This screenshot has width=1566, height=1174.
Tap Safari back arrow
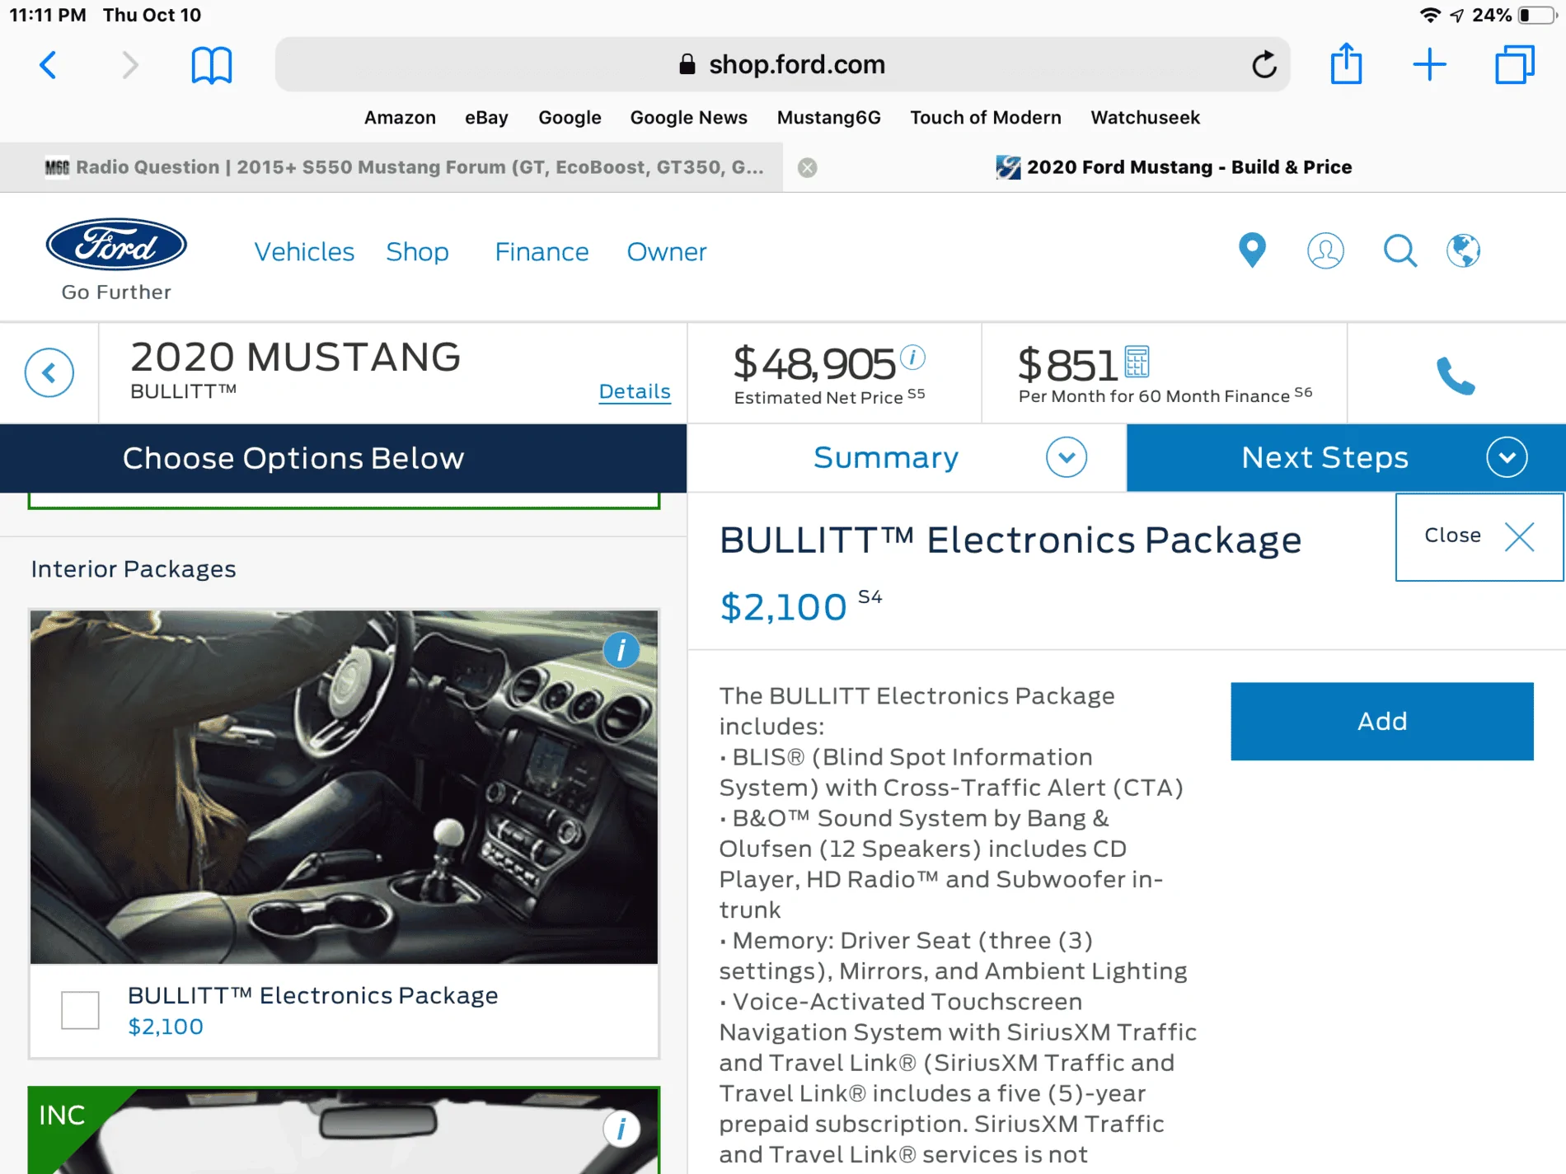(x=49, y=64)
